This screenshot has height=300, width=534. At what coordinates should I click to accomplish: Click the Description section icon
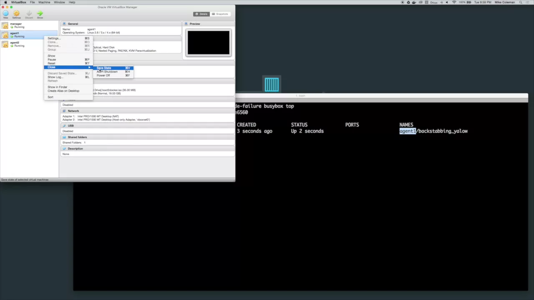64,148
